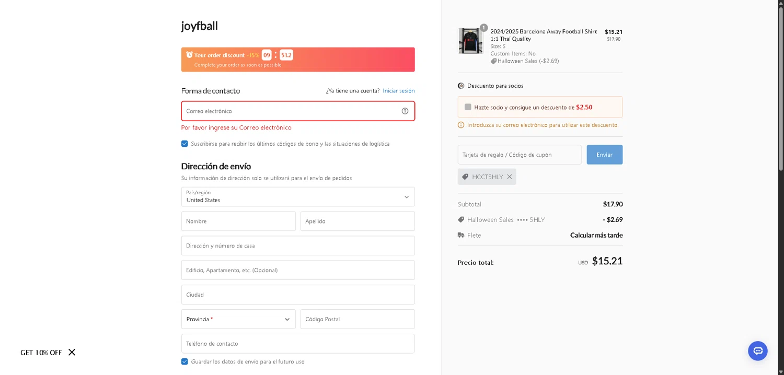Image resolution: width=784 pixels, height=375 pixels.
Task: Click the Flete truck icon
Action: tap(461, 235)
